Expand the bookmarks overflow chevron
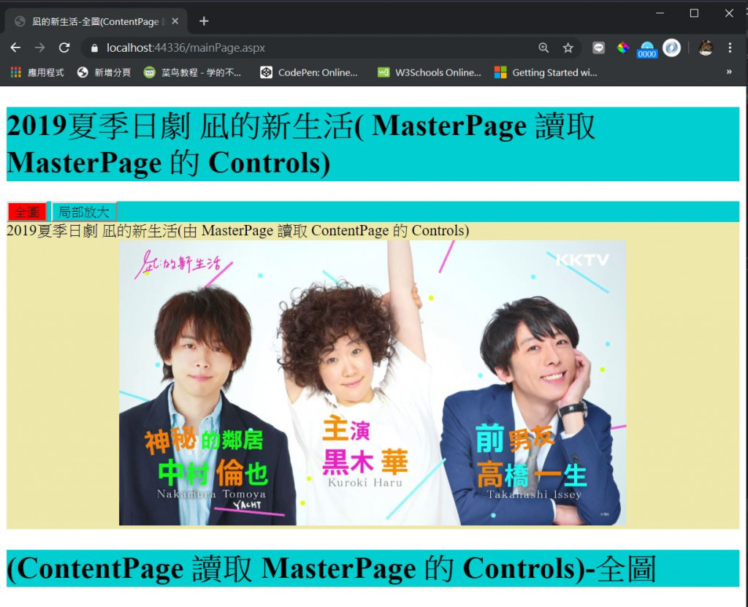 pyautogui.click(x=729, y=72)
